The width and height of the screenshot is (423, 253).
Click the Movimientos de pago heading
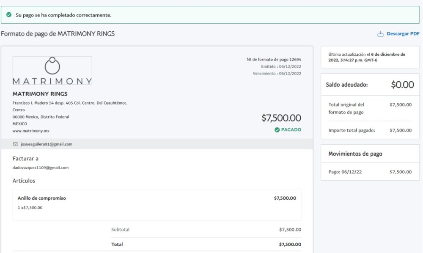[x=355, y=154]
